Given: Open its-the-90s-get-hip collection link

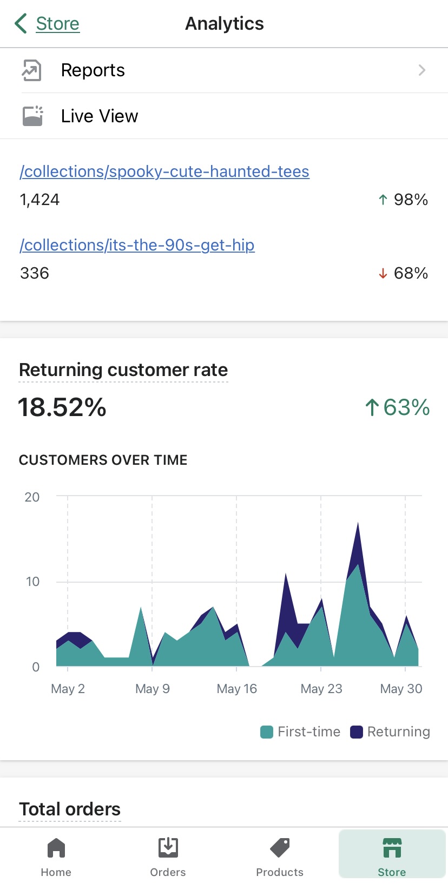Looking at the screenshot, I should coord(137,245).
